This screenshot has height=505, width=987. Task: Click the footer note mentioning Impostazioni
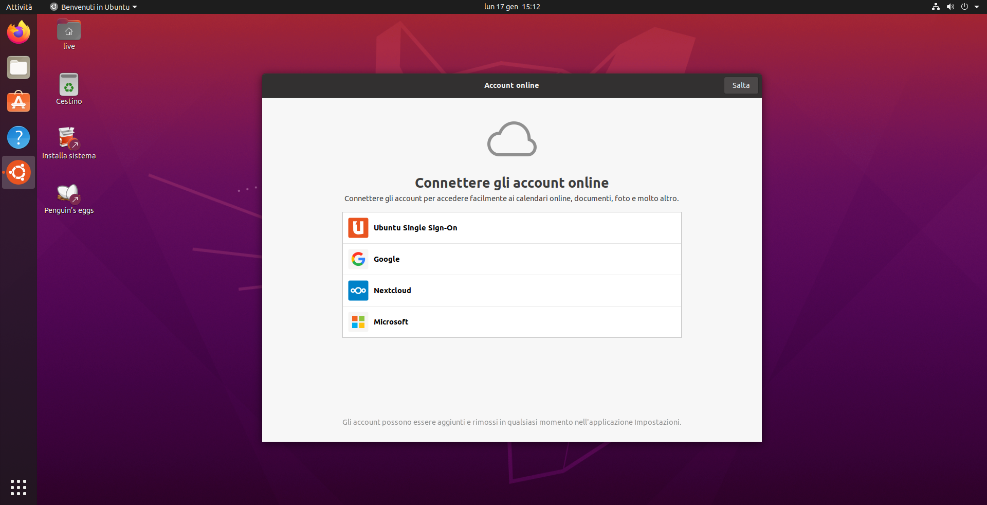click(x=512, y=422)
